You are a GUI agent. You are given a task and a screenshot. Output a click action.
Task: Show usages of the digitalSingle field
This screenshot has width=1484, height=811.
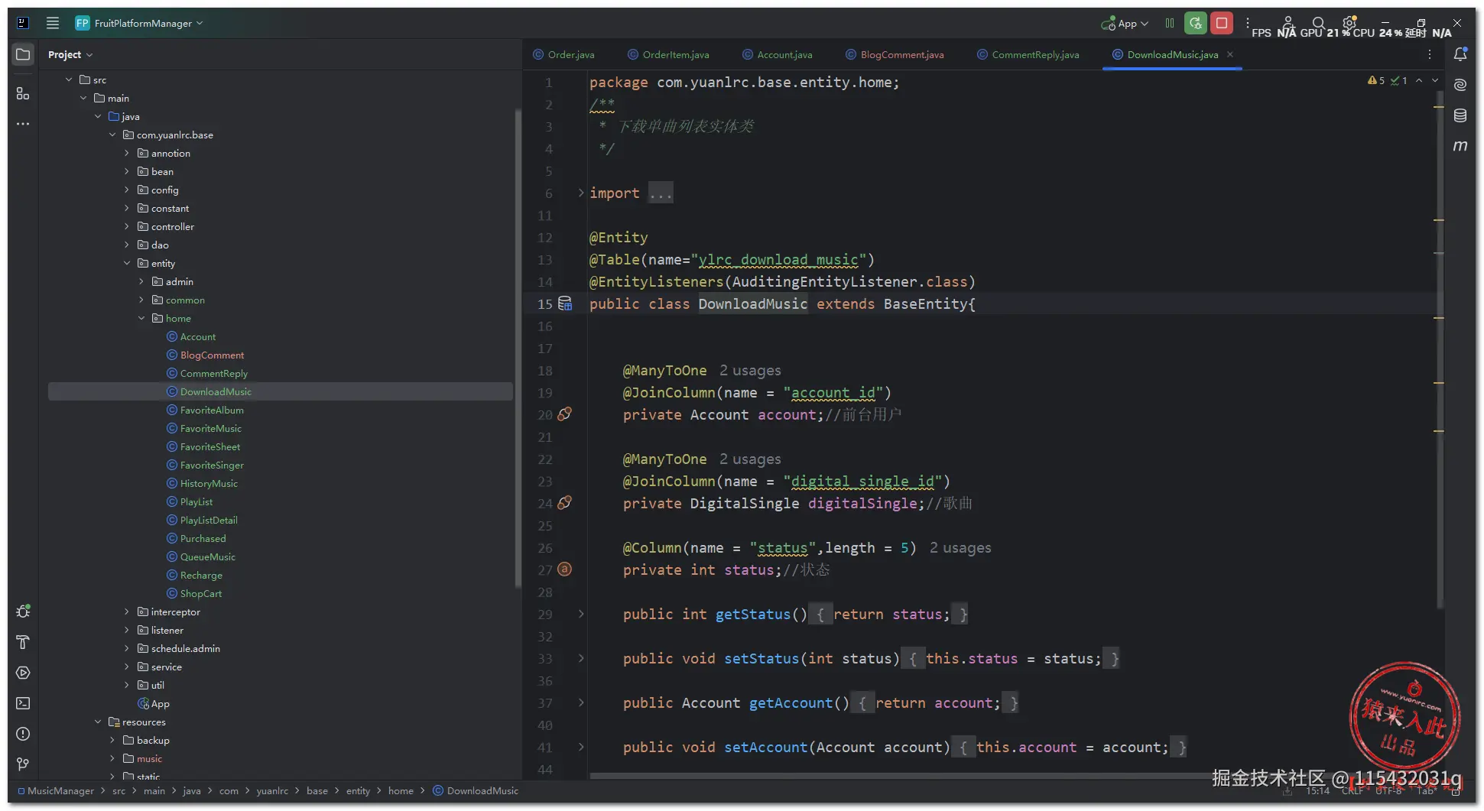[x=750, y=459]
